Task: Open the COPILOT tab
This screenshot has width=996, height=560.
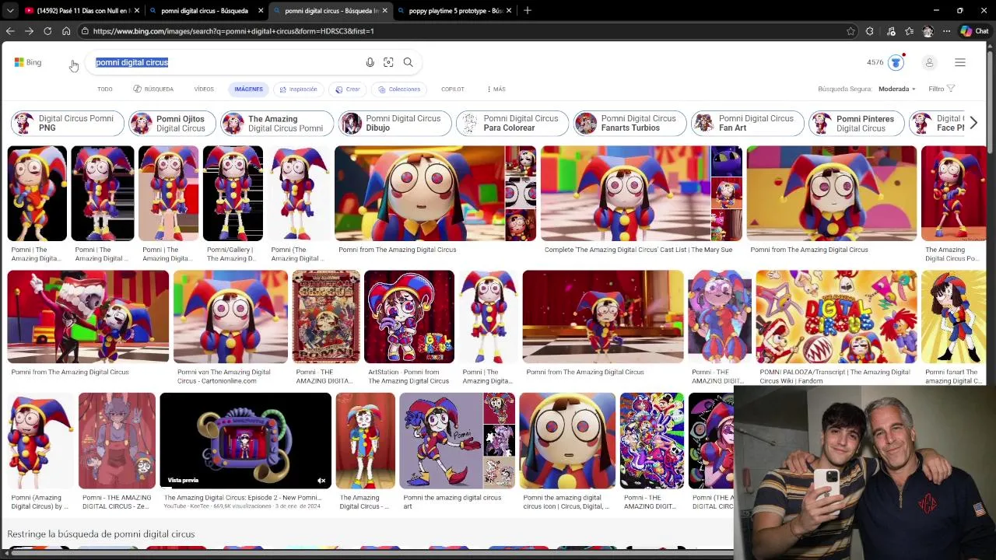Action: pyautogui.click(x=453, y=89)
